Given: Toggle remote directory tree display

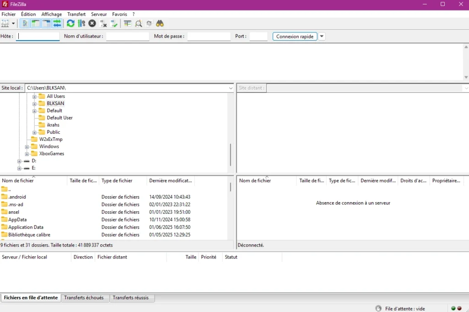Looking at the screenshot, I should (x=46, y=24).
